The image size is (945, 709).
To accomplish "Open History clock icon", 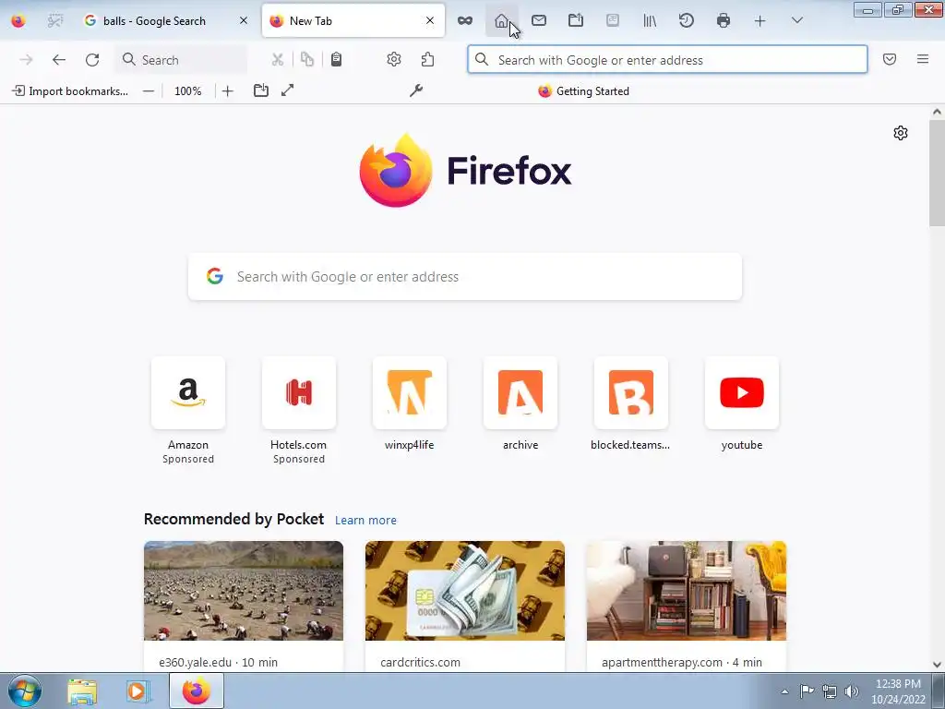I will click(x=687, y=21).
